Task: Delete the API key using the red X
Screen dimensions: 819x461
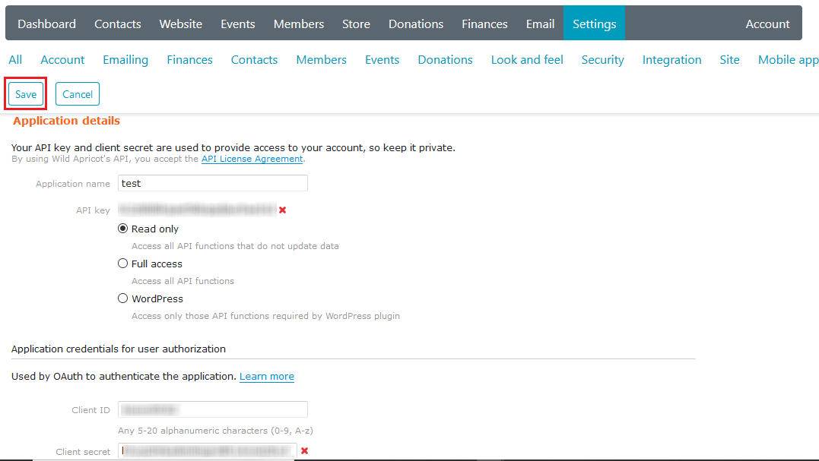Action: (282, 210)
